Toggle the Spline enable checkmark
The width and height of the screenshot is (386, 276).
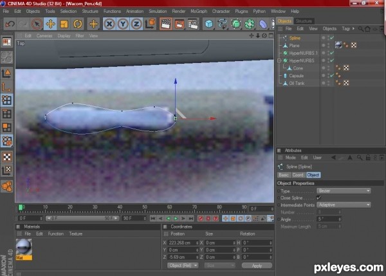pos(333,38)
